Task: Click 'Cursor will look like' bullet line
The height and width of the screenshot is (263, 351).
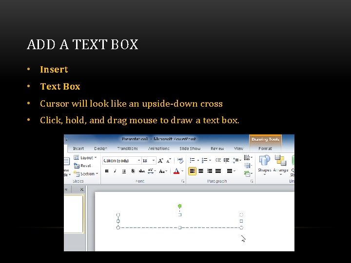Action: 131,104
